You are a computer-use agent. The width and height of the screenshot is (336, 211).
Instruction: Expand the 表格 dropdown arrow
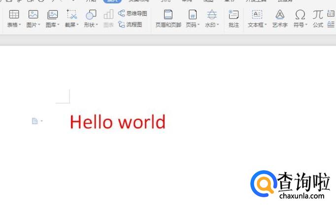pos(20,25)
